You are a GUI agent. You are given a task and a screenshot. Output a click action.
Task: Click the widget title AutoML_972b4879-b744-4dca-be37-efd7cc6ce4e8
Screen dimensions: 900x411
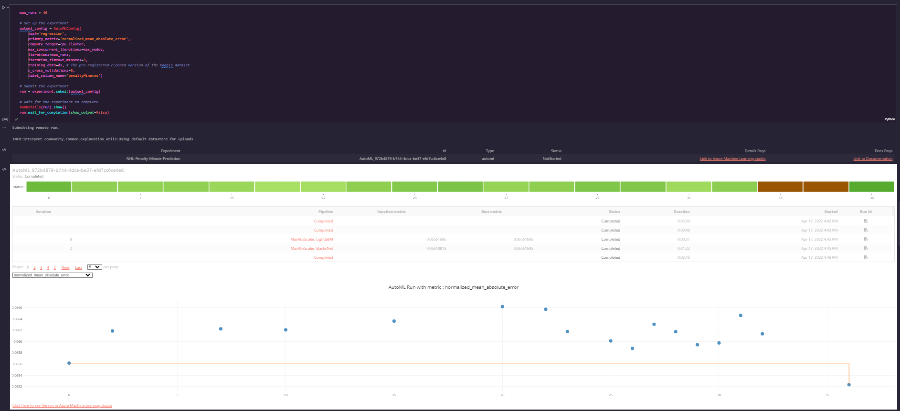pos(68,170)
